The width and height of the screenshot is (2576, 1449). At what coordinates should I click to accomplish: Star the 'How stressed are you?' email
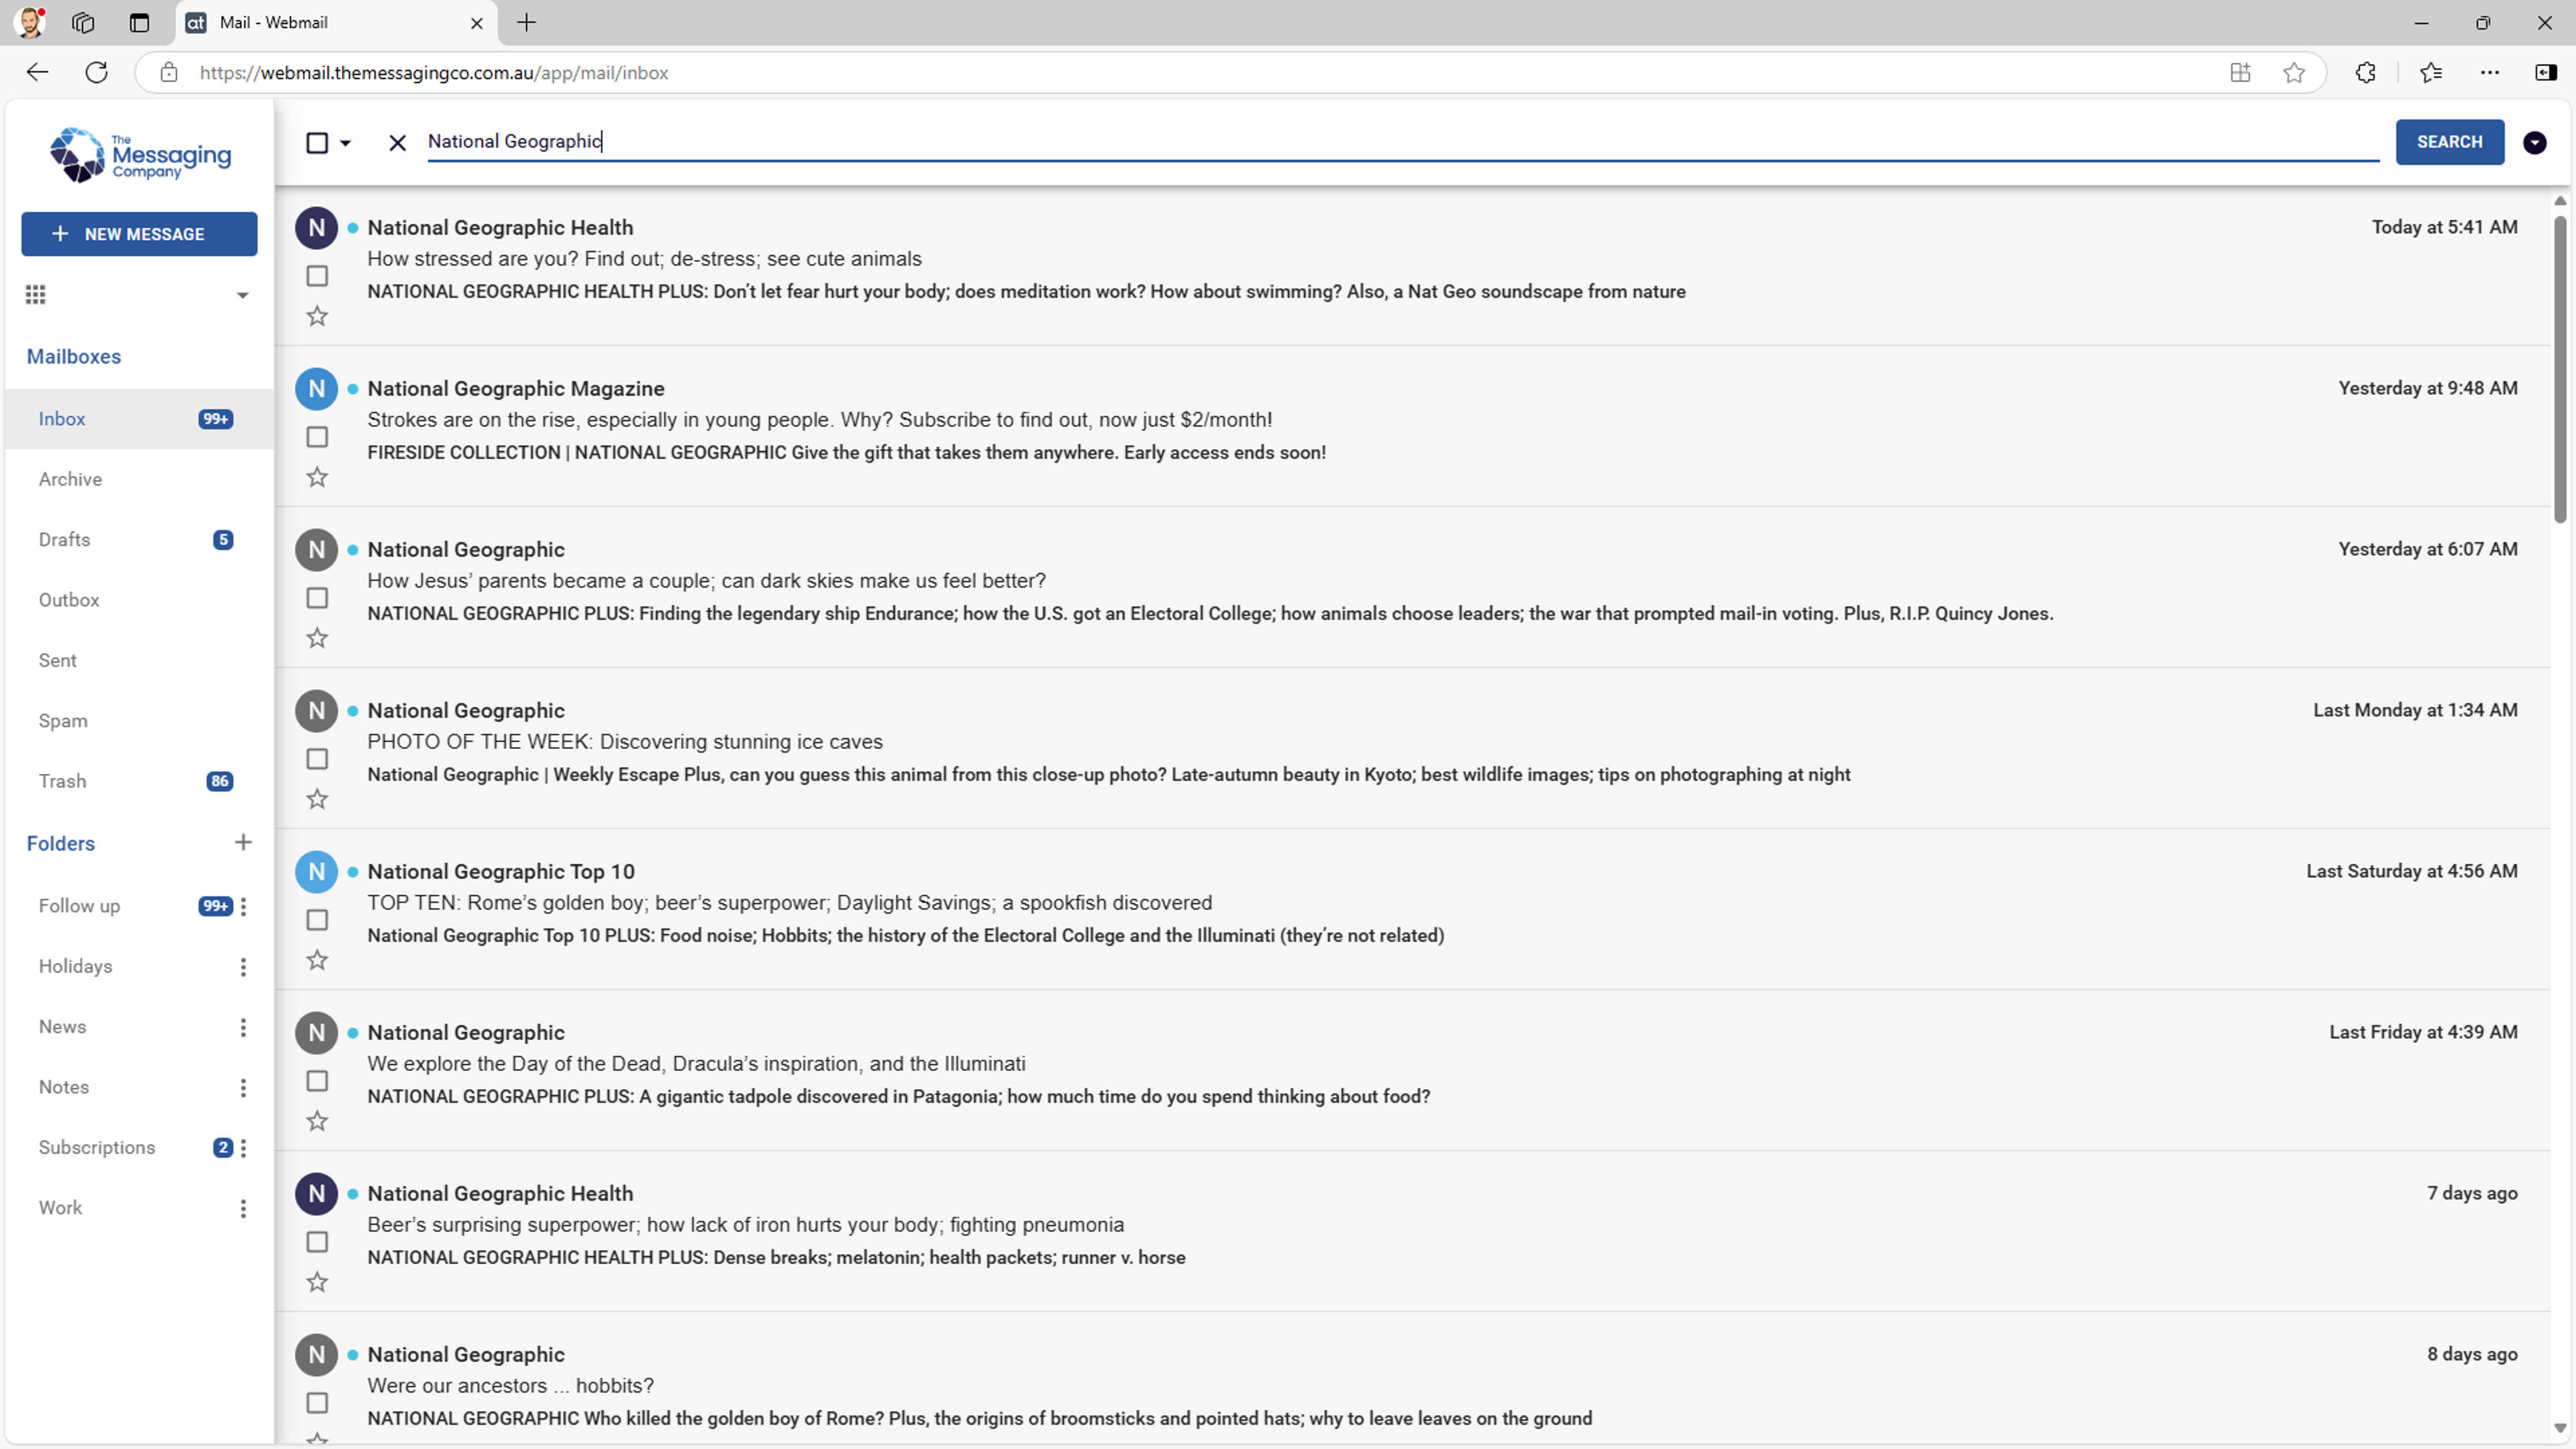pyautogui.click(x=317, y=316)
